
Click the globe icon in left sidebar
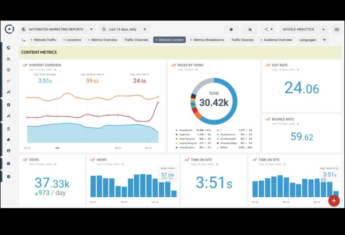click(8, 48)
